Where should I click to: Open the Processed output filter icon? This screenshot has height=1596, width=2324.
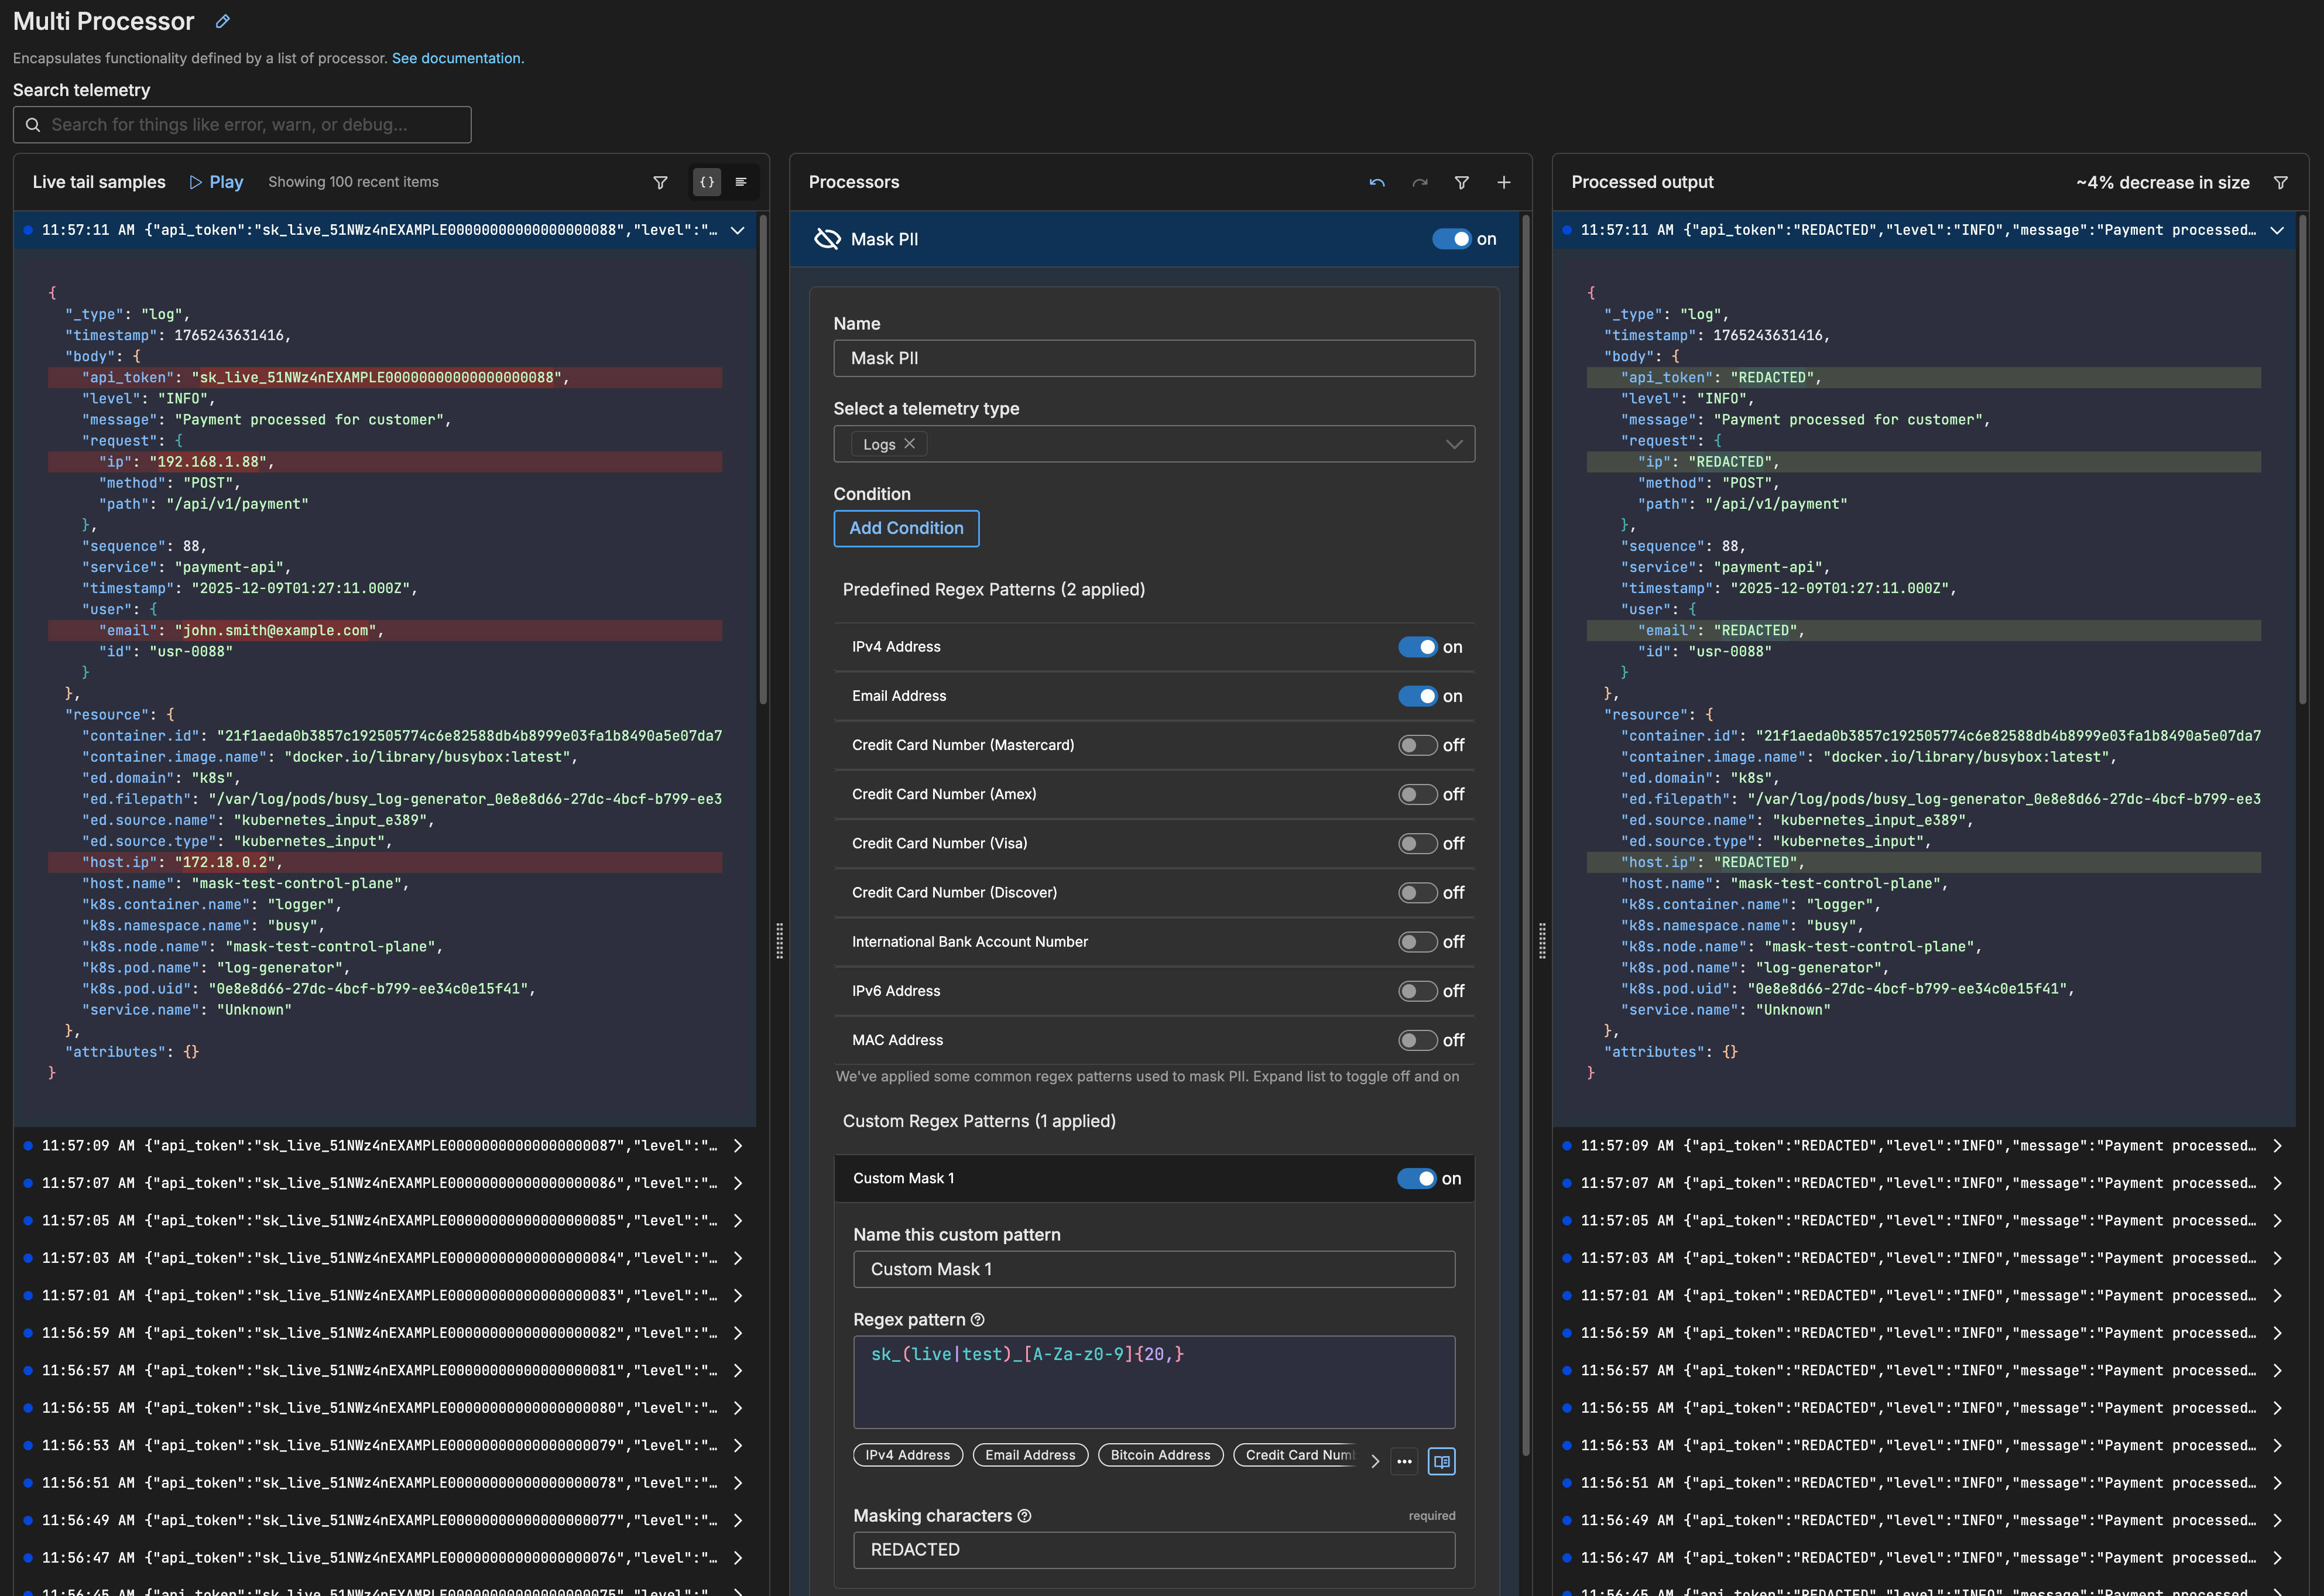tap(2280, 182)
